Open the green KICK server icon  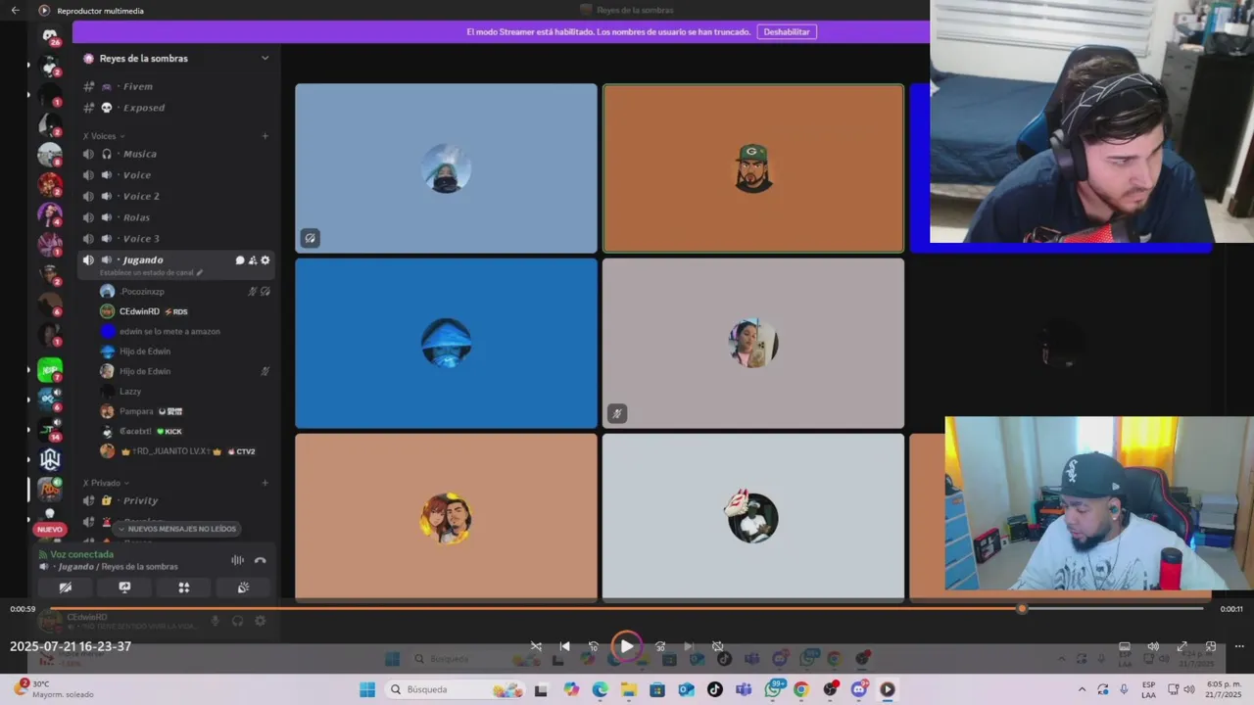click(50, 370)
